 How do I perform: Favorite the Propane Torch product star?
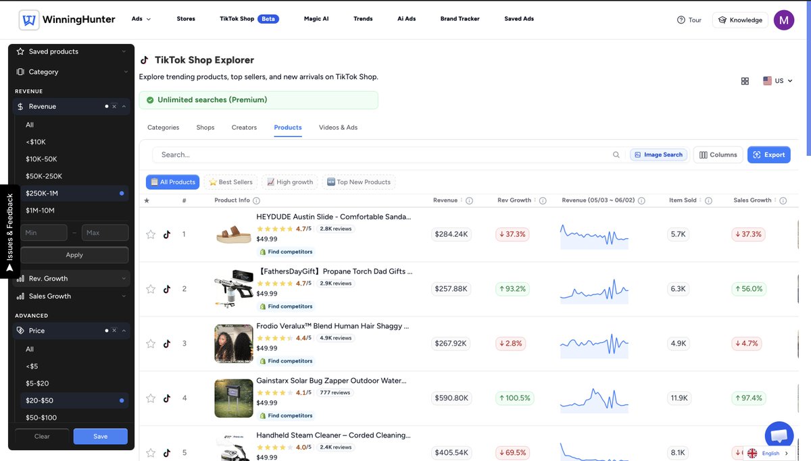151,289
